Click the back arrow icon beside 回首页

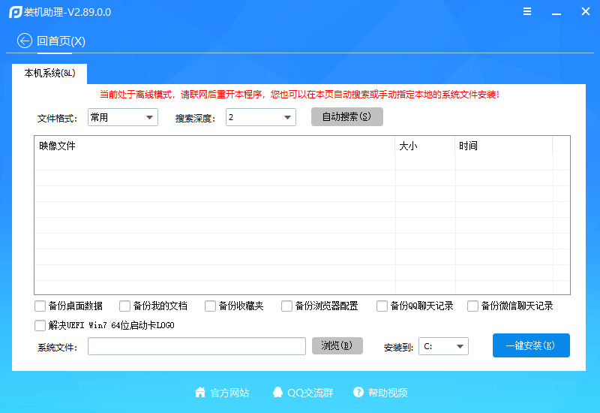pos(25,41)
